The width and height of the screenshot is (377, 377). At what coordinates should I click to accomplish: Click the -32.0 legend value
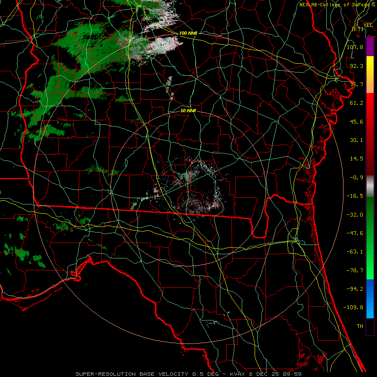click(355, 215)
